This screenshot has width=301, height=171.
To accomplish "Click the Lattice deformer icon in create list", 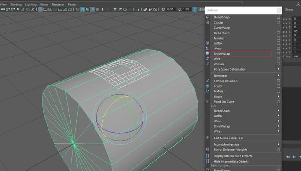I will (x=207, y=43).
